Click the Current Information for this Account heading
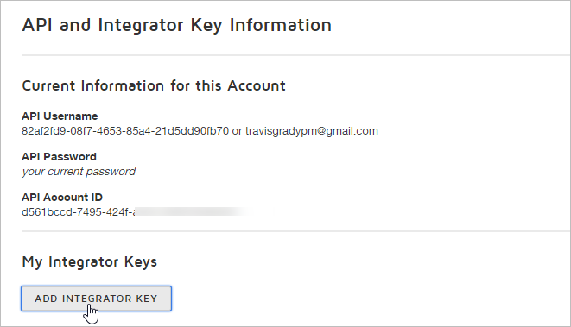The image size is (571, 327). 154,85
